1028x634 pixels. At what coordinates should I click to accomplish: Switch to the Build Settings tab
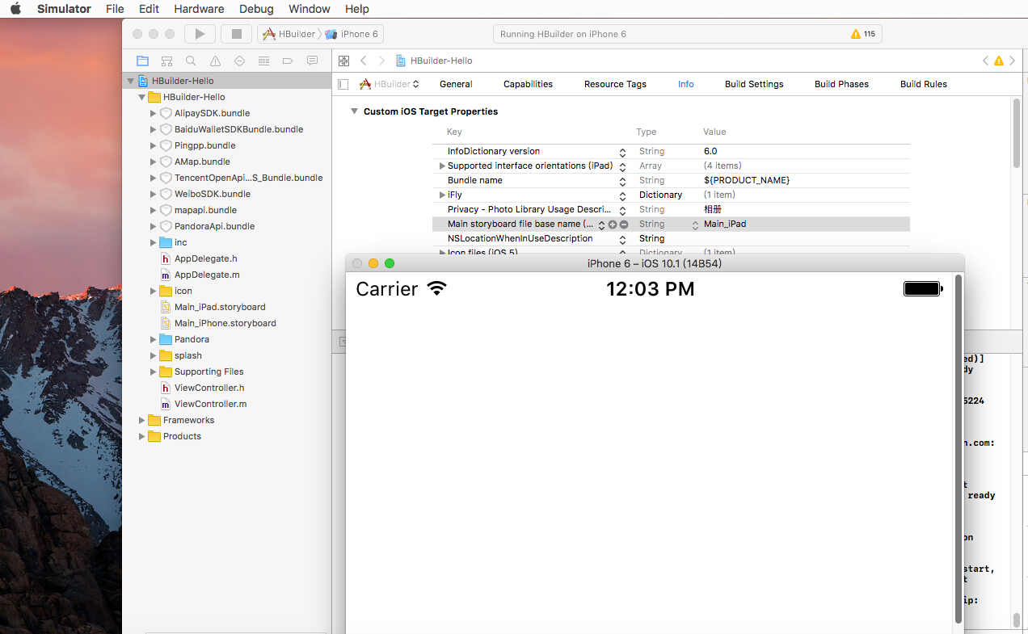click(x=753, y=84)
